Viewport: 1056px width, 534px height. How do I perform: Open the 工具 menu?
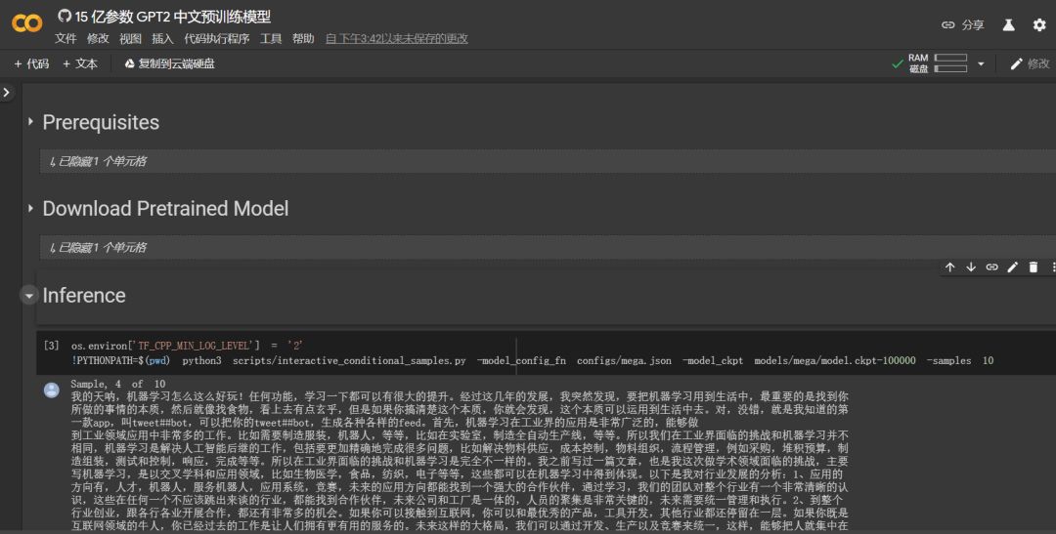tap(271, 38)
